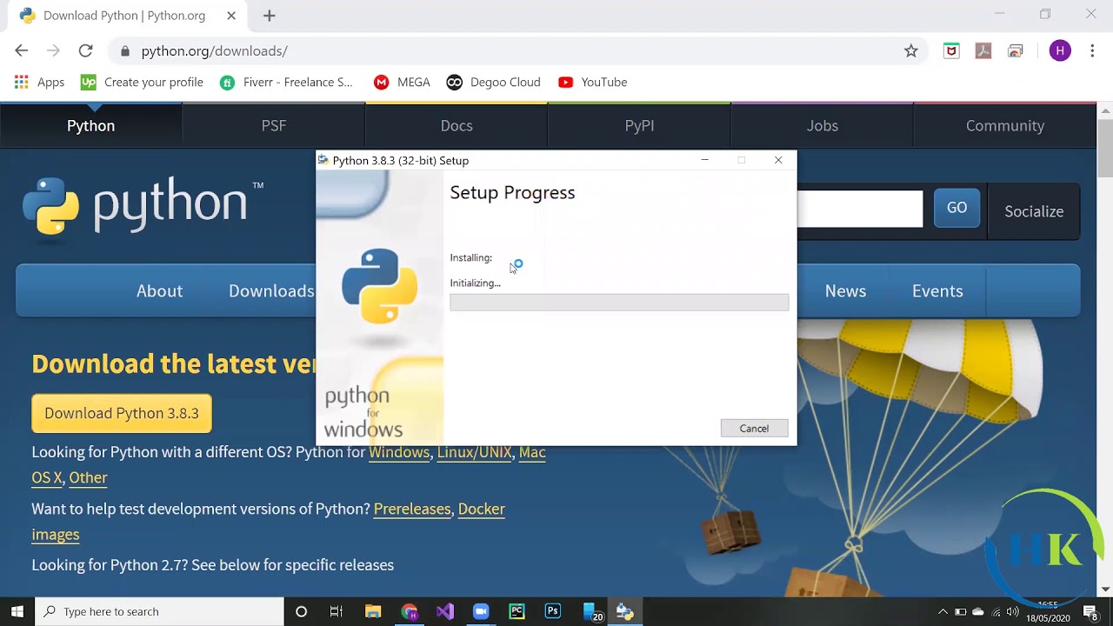Select the PyPI top navigation tab

pos(639,125)
